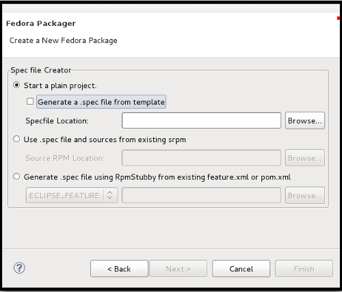
Task: Click into the Specfile Location text field
Action: tap(201, 120)
